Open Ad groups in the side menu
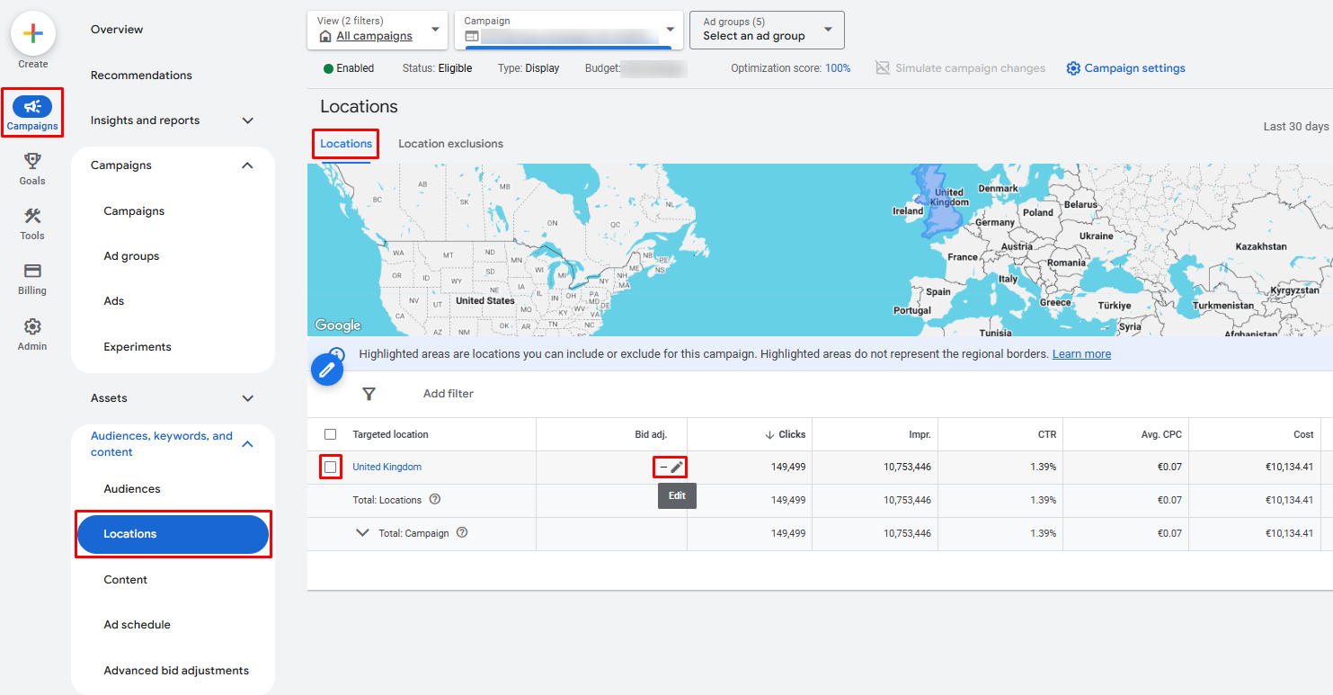Image resolution: width=1333 pixels, height=695 pixels. click(131, 256)
